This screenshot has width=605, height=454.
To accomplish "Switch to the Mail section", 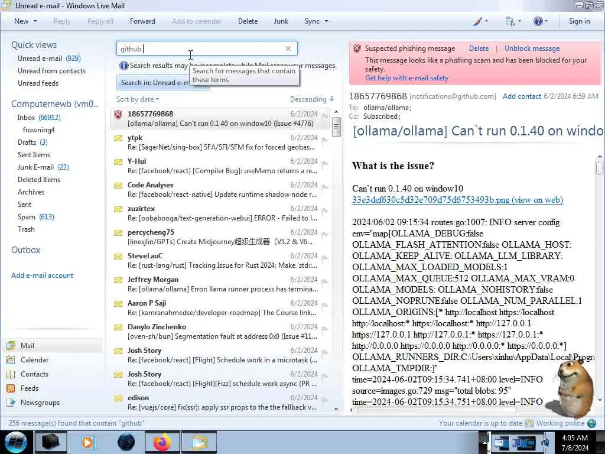I will coord(53,345).
